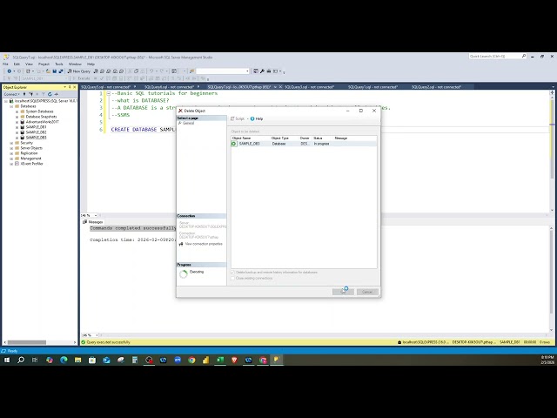The width and height of the screenshot is (557, 418).
Task: Click the Quick Launch search field
Action: pos(495,56)
